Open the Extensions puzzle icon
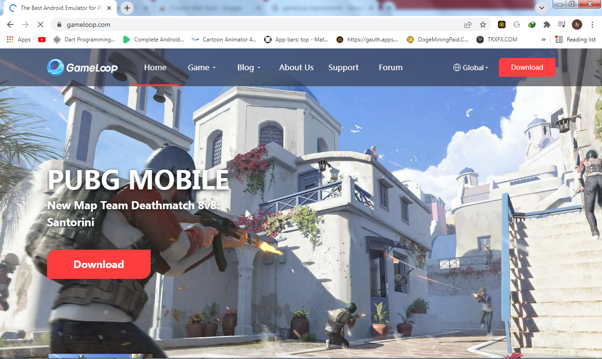The width and height of the screenshot is (602, 359). pyautogui.click(x=546, y=24)
